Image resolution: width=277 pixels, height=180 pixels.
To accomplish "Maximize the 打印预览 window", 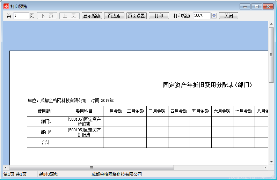I will click(x=256, y=6).
